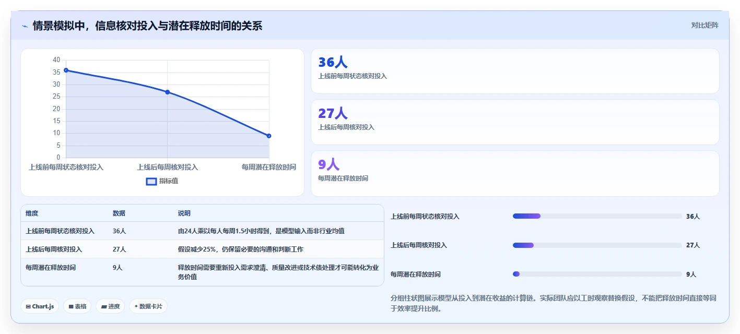This screenshot has width=740, height=334.
Task: Click the title 情景模拟中，信息核对投入与潜在释放时间的关系
Action: [147, 26]
